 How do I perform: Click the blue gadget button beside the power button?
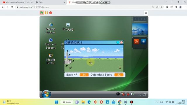pyautogui.click(x=143, y=41)
